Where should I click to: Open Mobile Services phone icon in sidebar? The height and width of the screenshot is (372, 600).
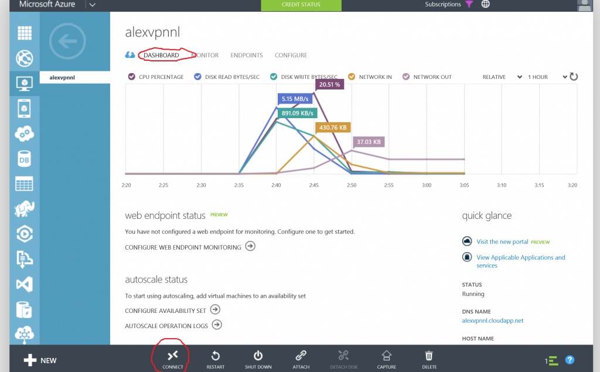25,108
